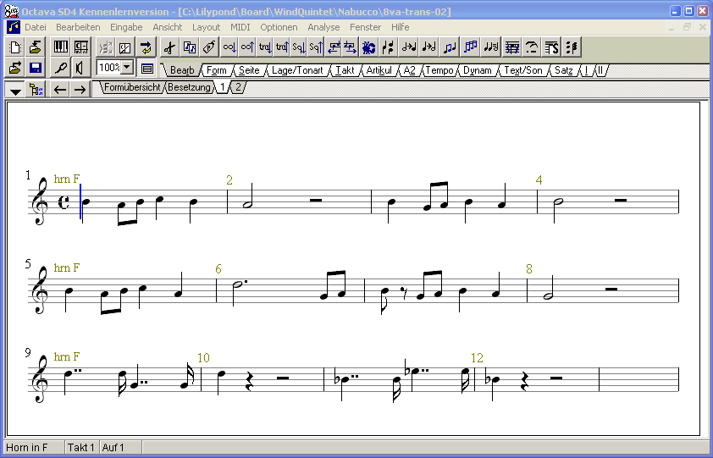Switch to the Tempo tab

439,70
